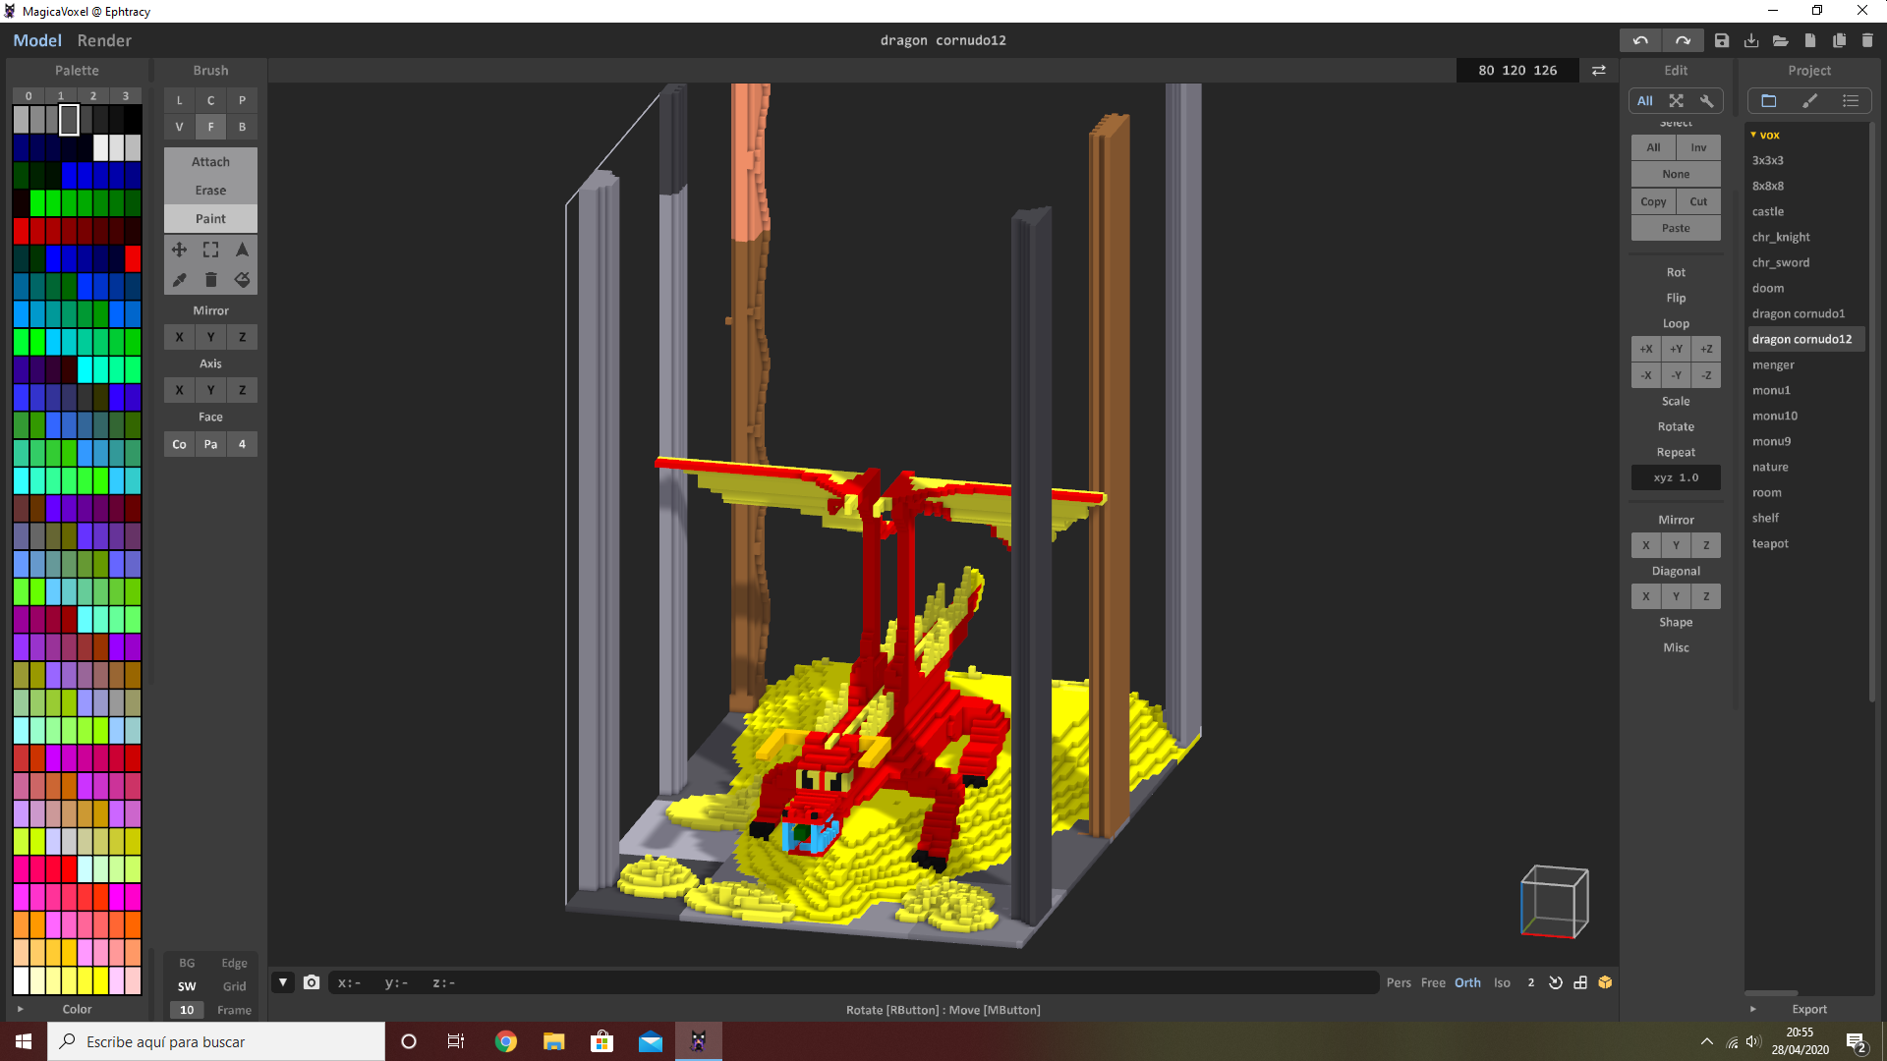Collapse the vox folder tree

coord(1753,135)
